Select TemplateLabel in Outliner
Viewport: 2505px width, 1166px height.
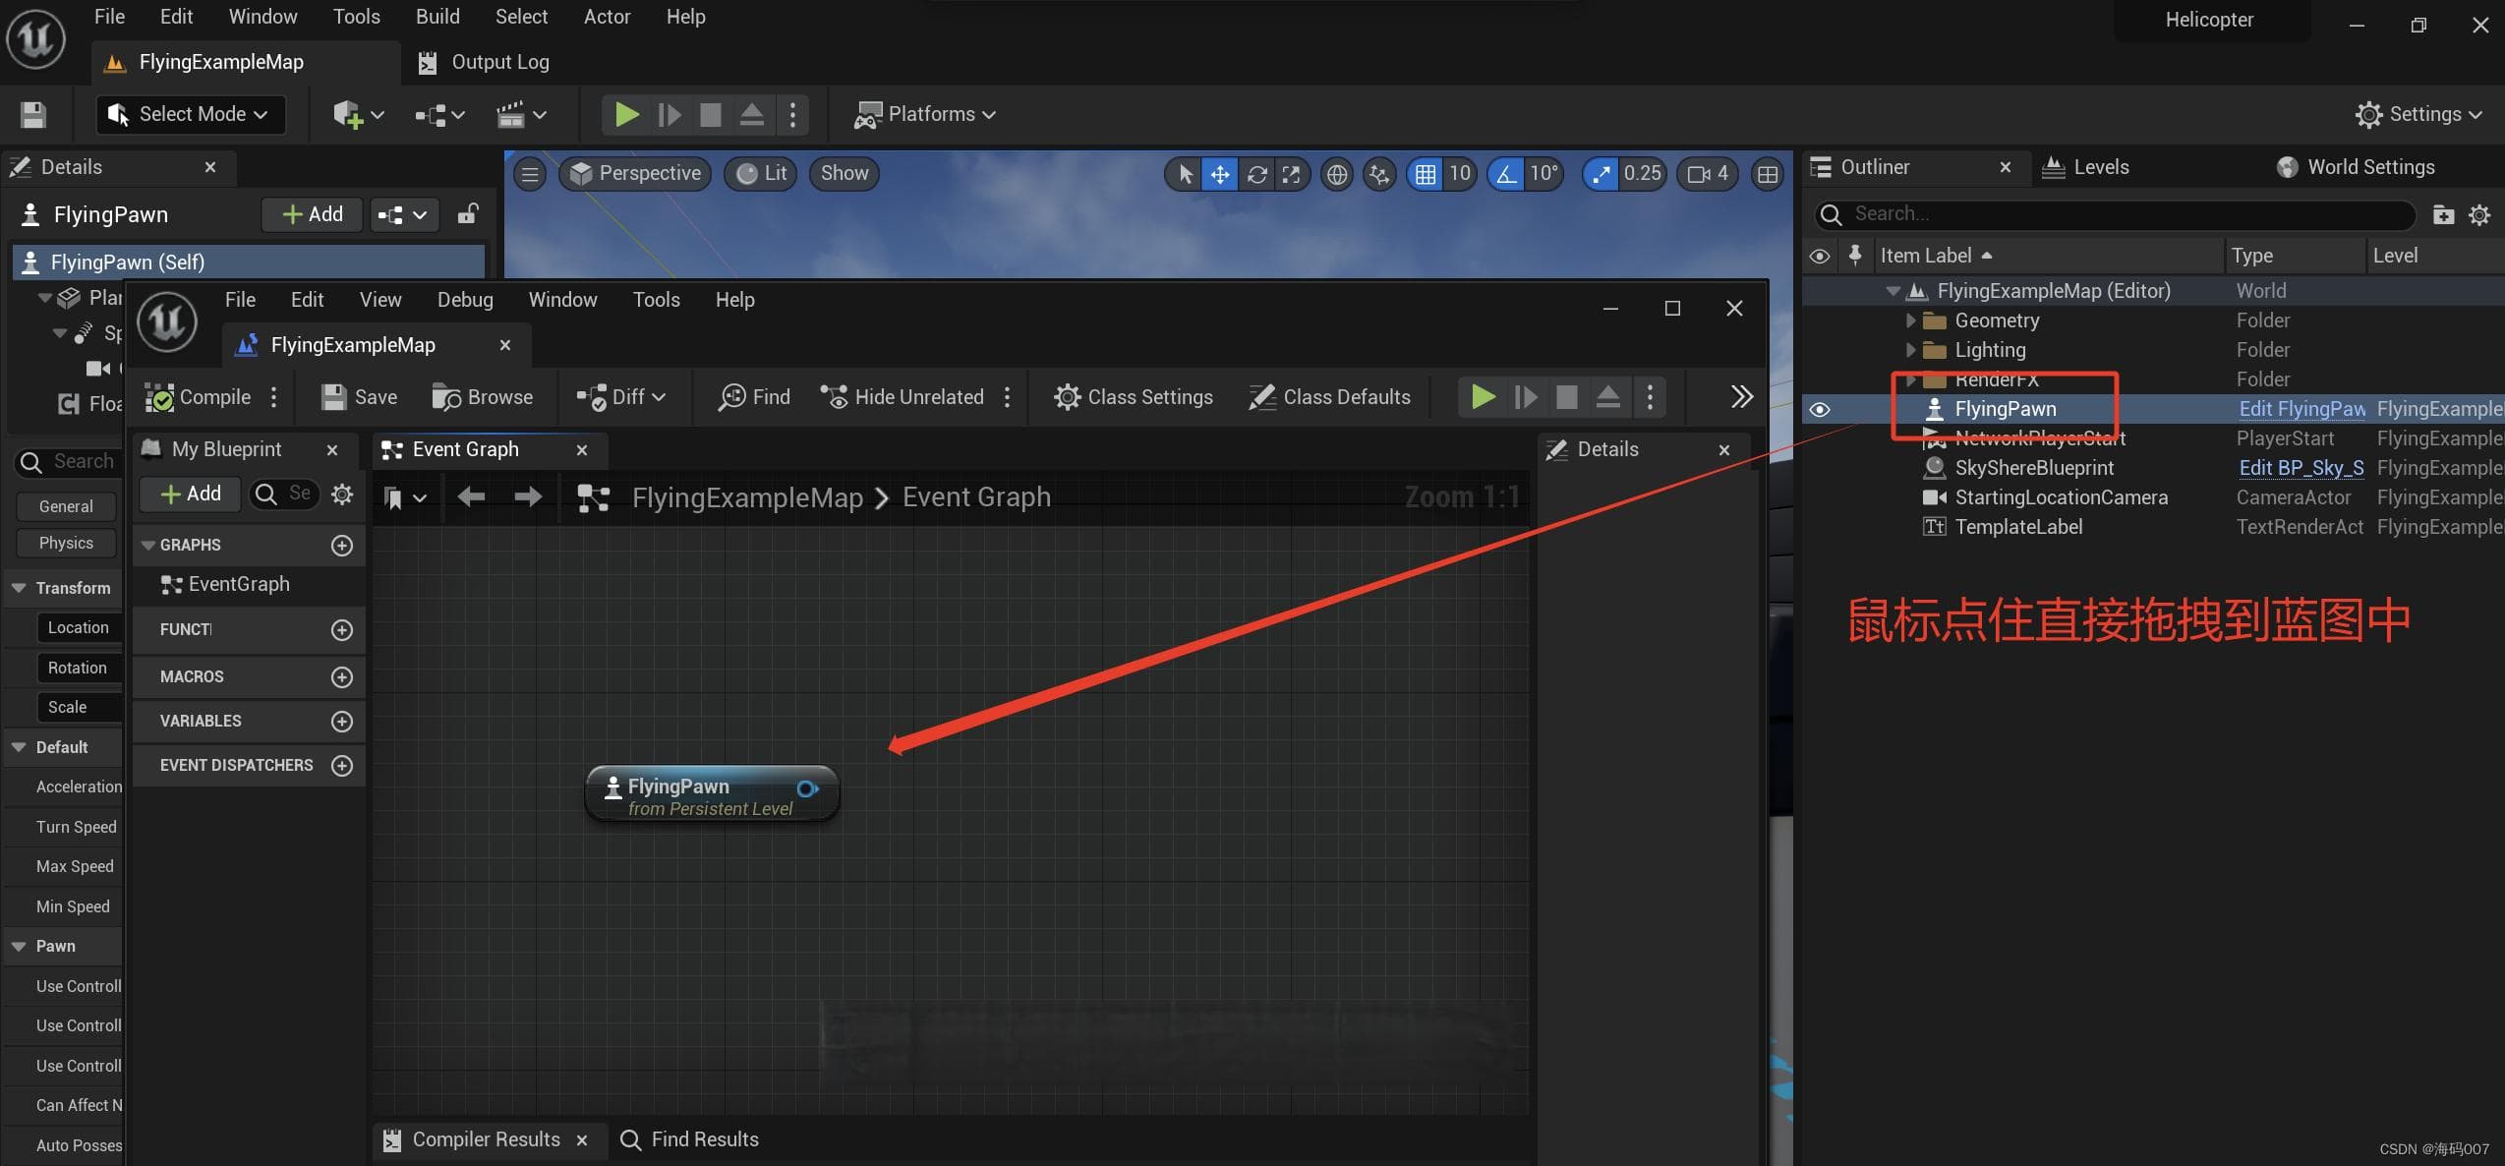[x=2018, y=527]
